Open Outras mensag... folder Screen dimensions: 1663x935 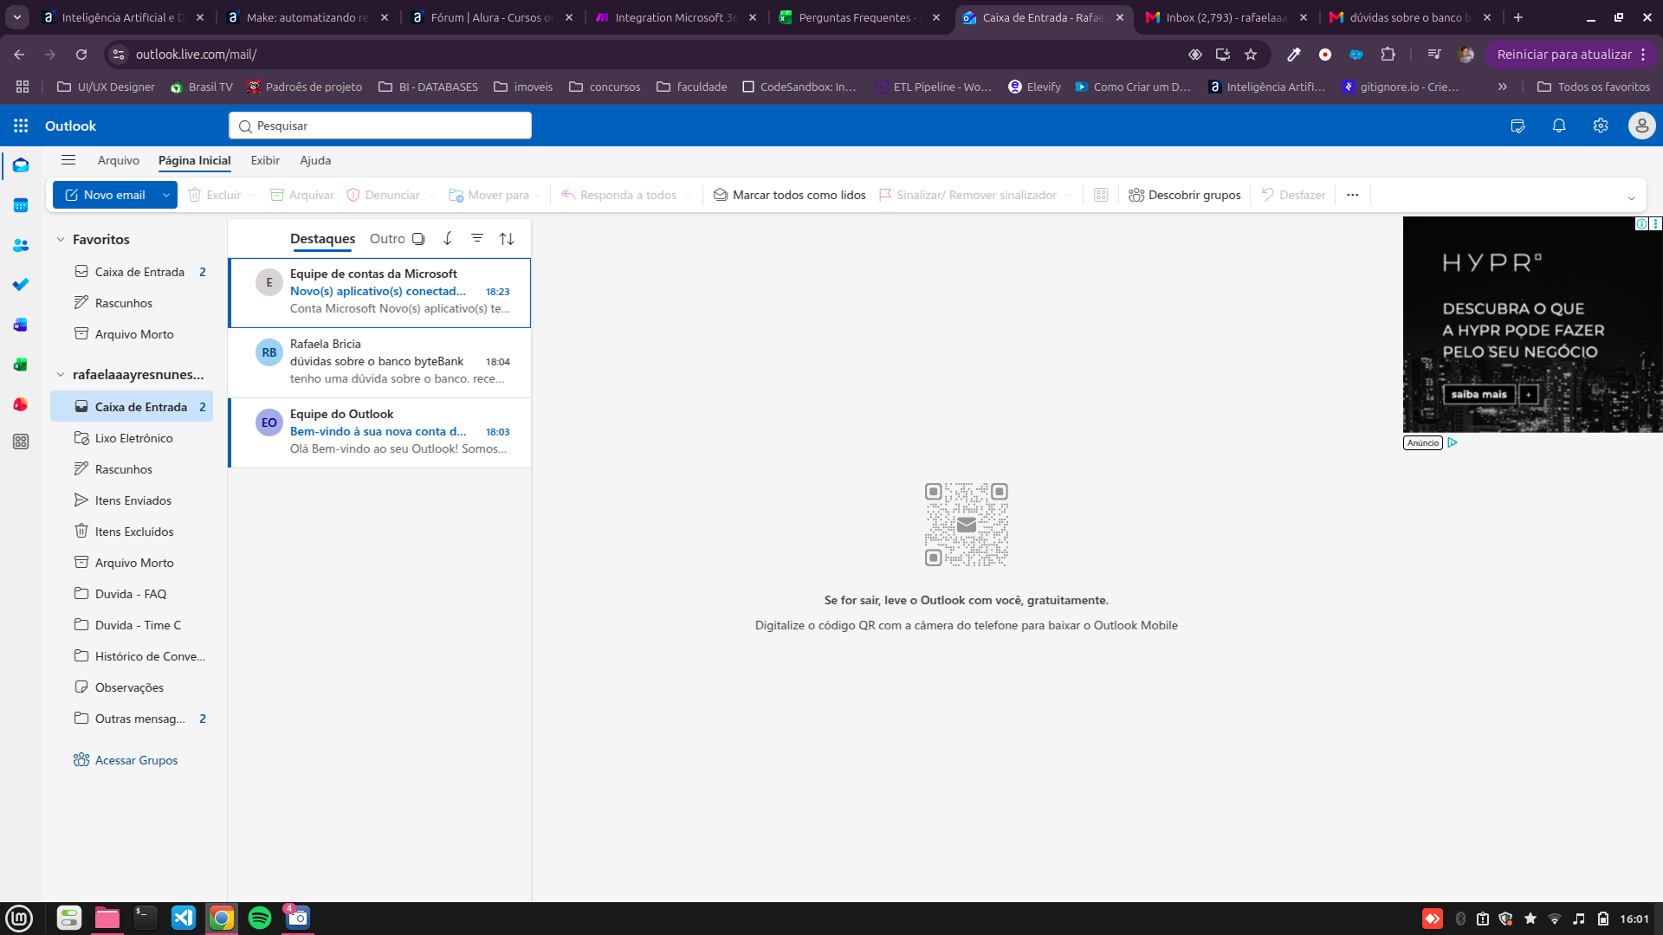coord(132,719)
